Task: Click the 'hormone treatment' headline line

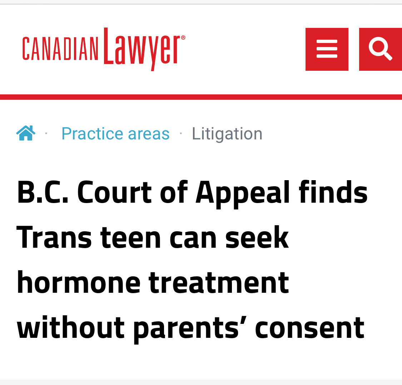Action: (x=153, y=283)
